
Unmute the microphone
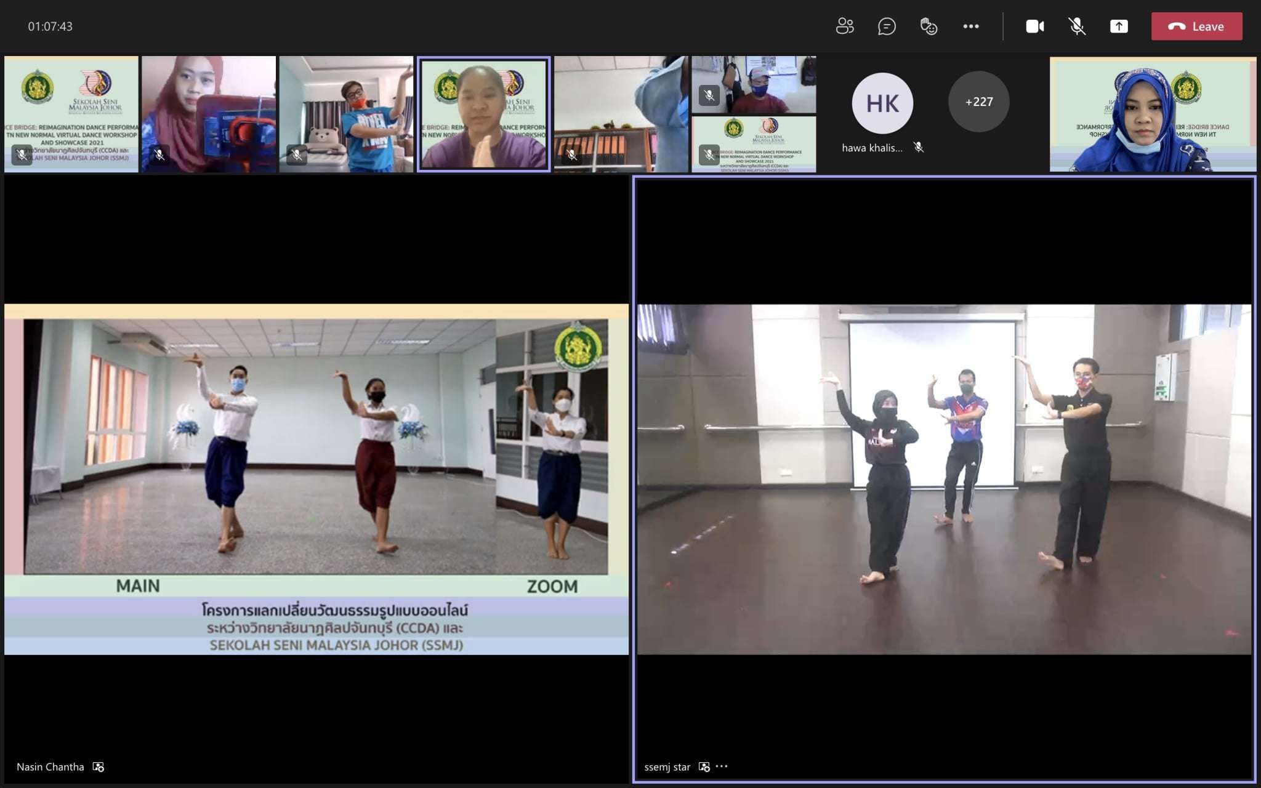[1076, 26]
